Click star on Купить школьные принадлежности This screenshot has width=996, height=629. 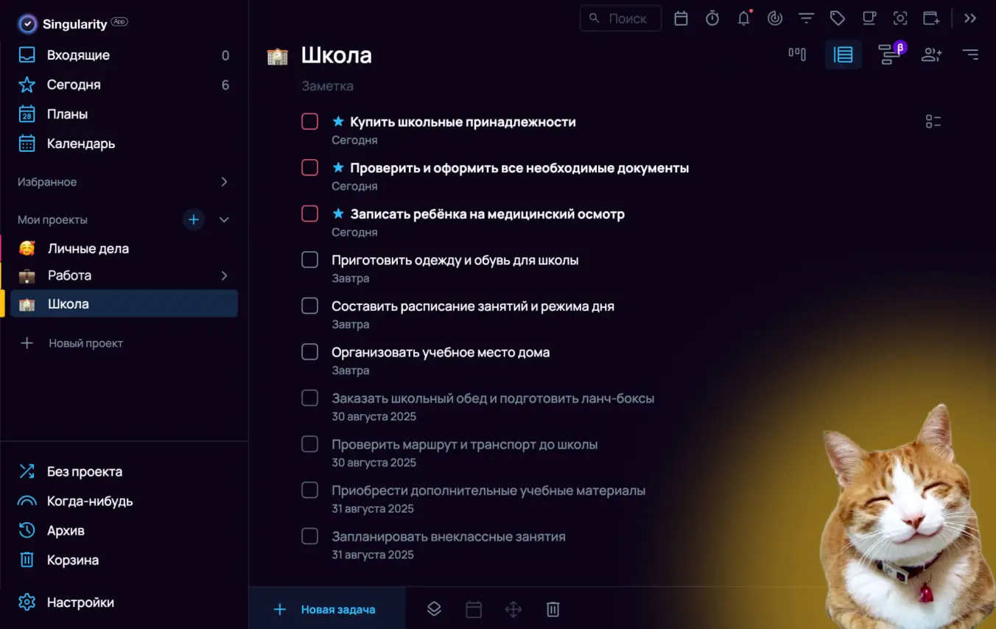[x=338, y=121]
